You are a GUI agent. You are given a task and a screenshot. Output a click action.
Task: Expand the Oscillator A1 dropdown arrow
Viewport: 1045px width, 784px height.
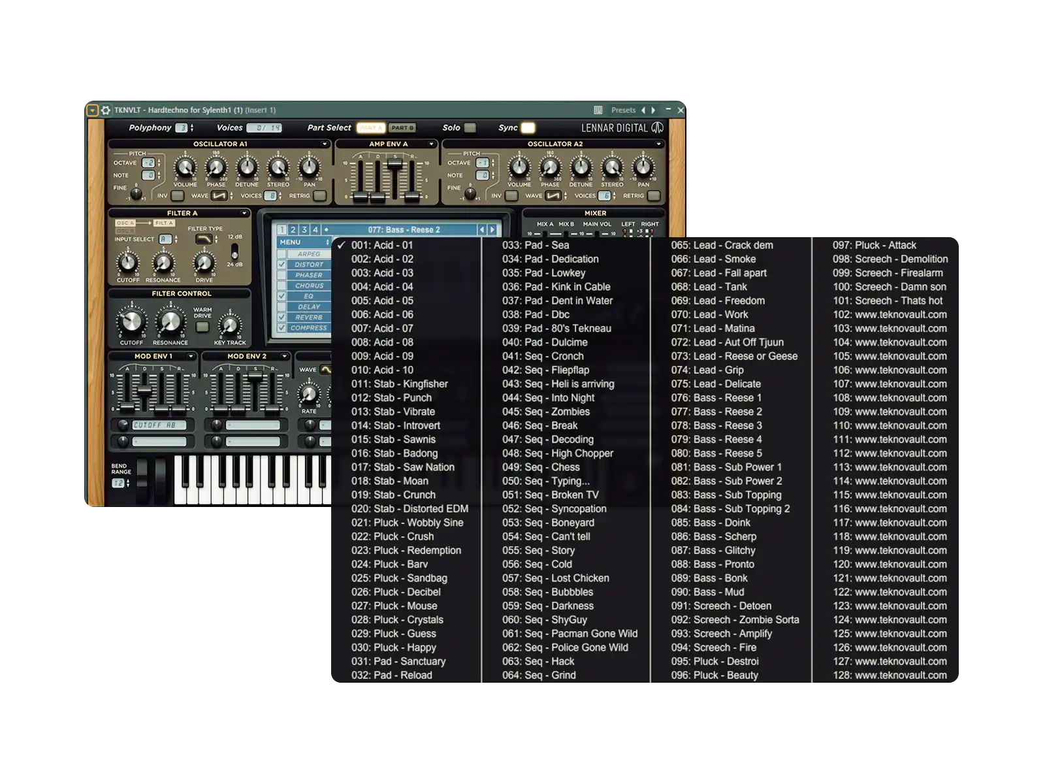point(325,144)
